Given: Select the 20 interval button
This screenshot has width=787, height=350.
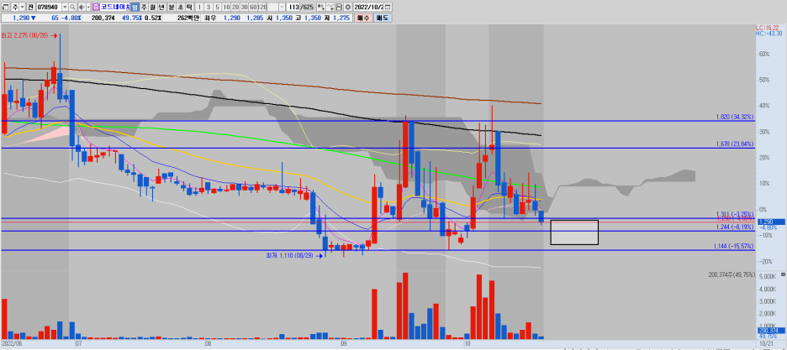Looking at the screenshot, I should 235,7.
